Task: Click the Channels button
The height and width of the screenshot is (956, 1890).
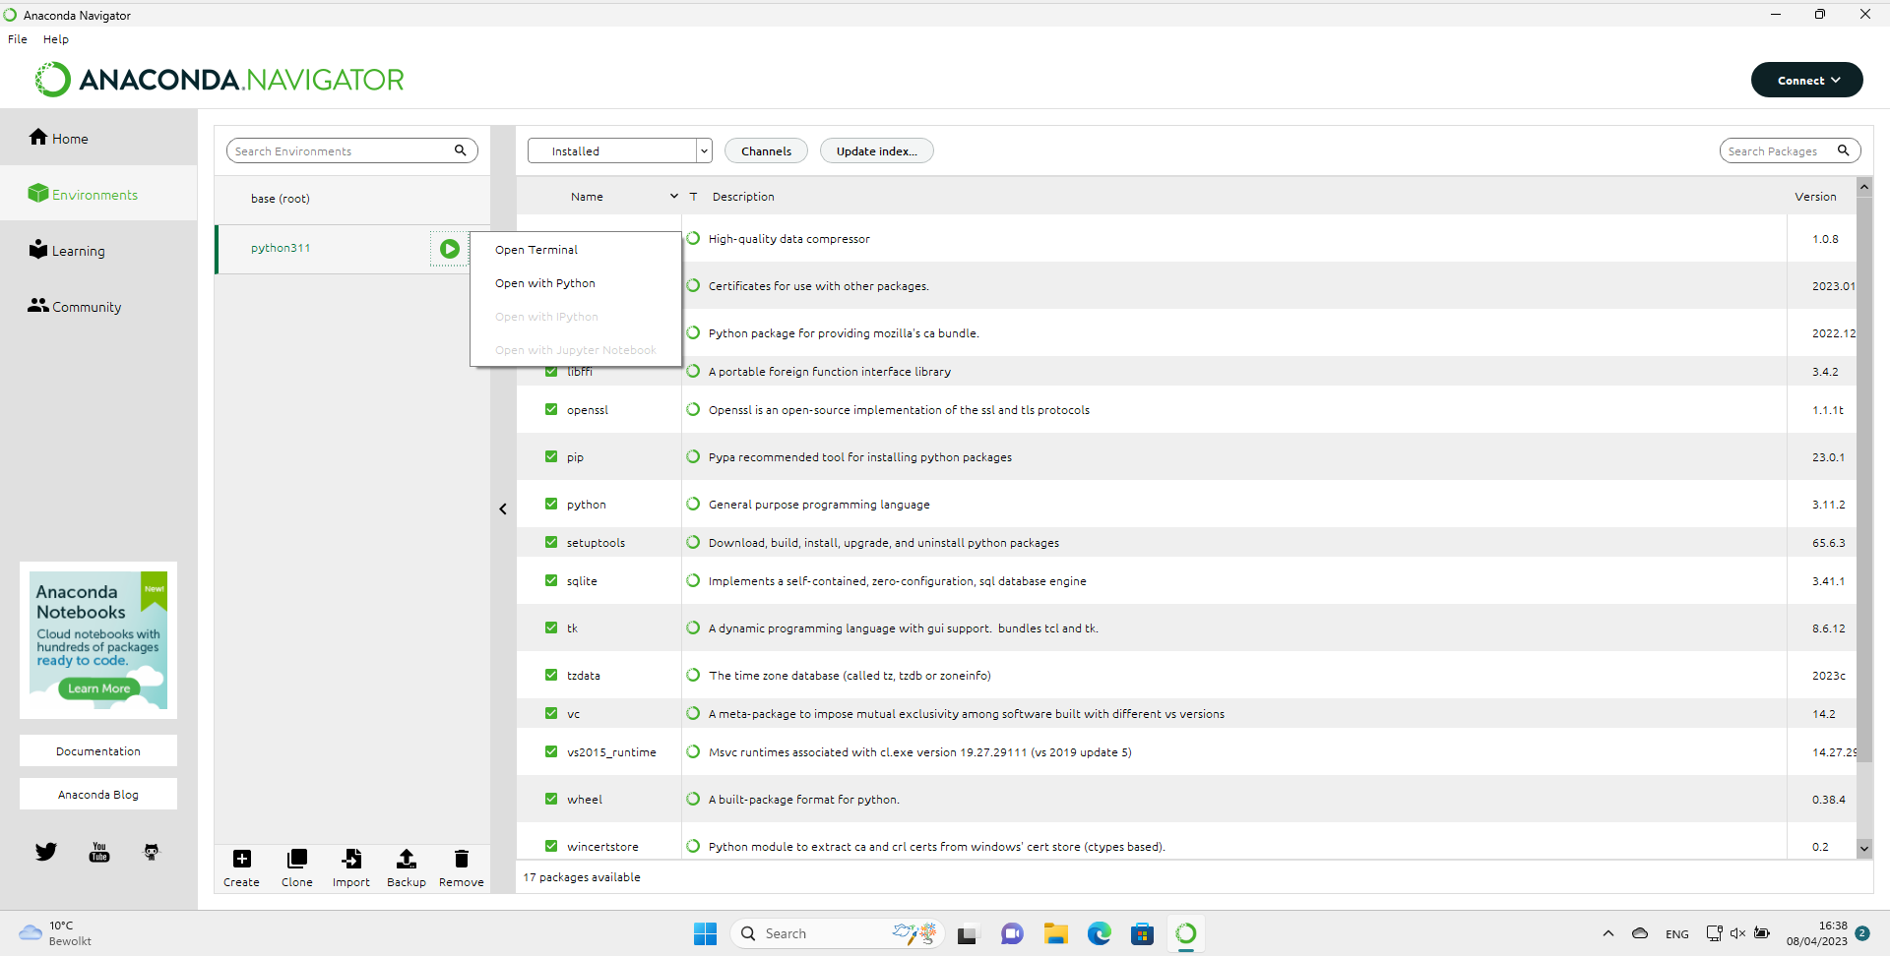Action: [766, 150]
